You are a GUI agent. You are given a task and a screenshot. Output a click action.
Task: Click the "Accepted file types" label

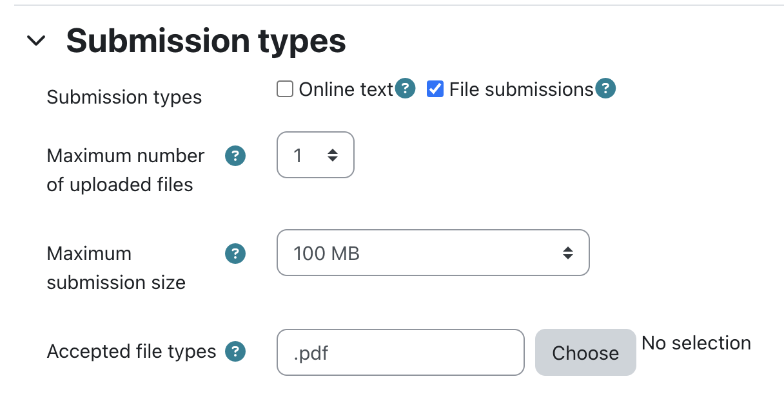[132, 351]
